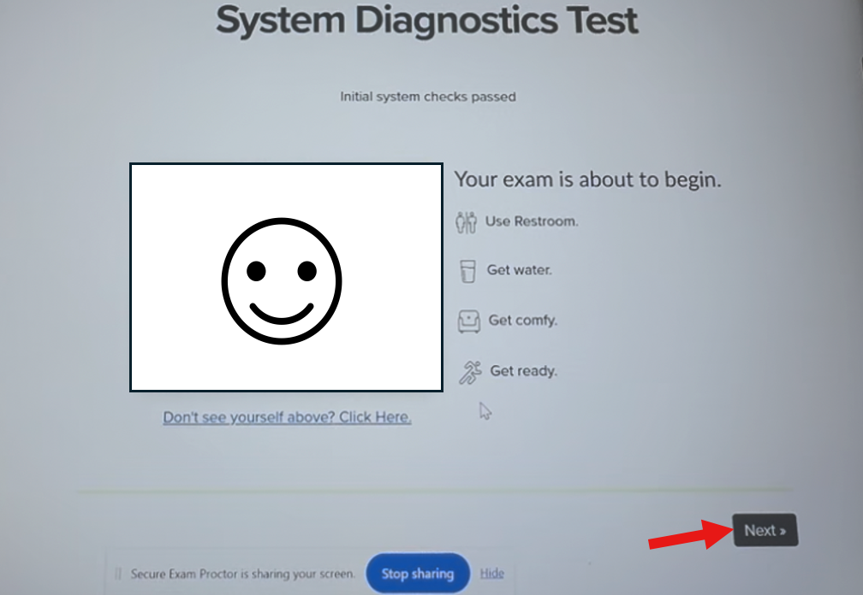
Task: Click the "Use Restroom." text
Action: (x=532, y=221)
